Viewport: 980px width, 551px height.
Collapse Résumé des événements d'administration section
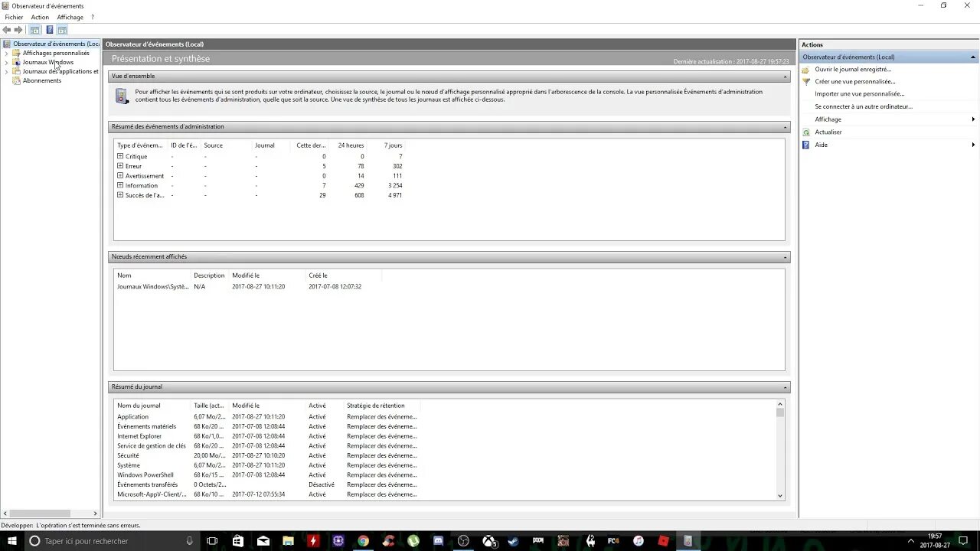pyautogui.click(x=786, y=126)
